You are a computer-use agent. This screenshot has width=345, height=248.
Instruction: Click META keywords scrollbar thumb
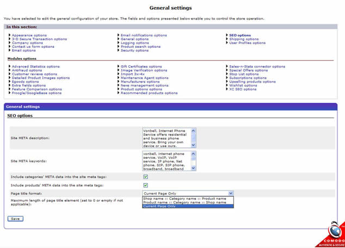[193, 159]
